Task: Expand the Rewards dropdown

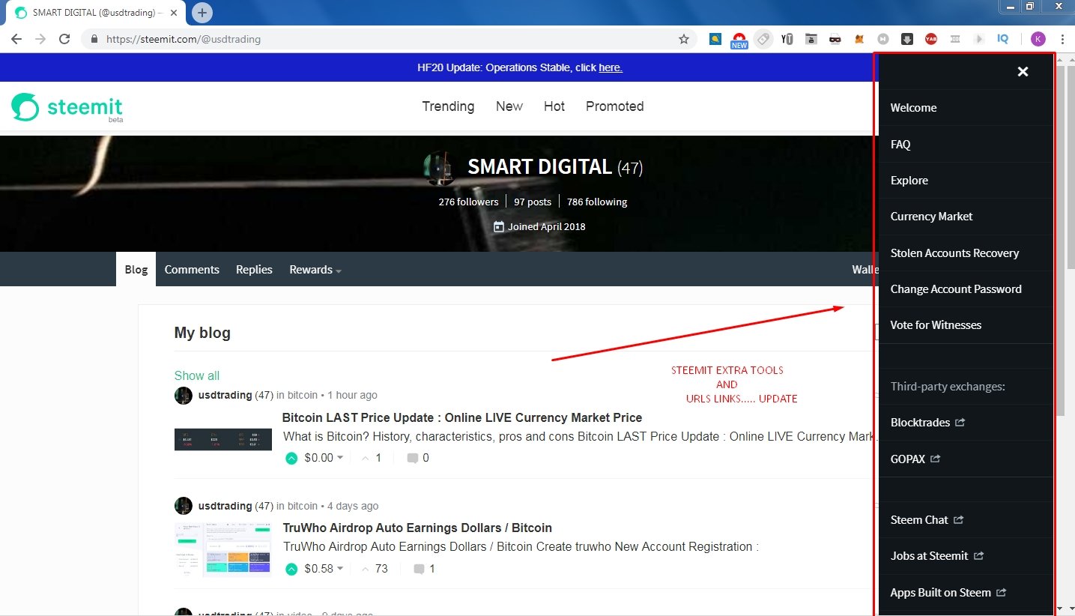Action: pyautogui.click(x=315, y=270)
